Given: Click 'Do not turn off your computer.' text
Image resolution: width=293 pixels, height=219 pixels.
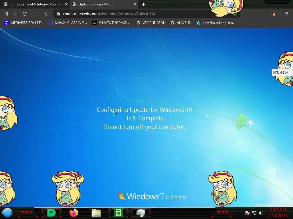Looking at the screenshot, I should point(144,127).
